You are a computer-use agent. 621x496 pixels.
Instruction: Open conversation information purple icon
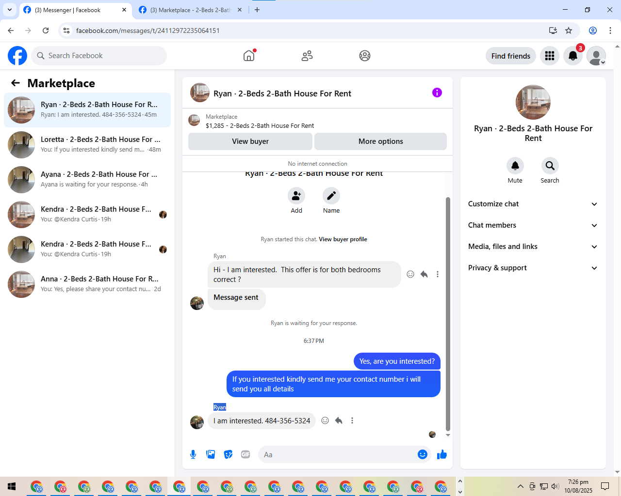(x=437, y=93)
